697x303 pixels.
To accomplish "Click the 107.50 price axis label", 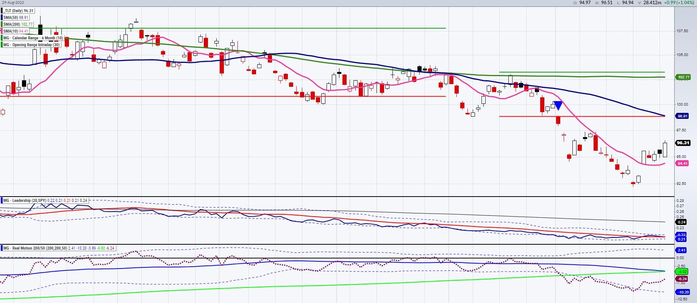I will coord(682,31).
